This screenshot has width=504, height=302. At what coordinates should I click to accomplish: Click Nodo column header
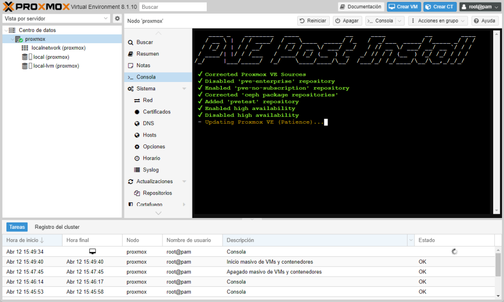pyautogui.click(x=142, y=240)
